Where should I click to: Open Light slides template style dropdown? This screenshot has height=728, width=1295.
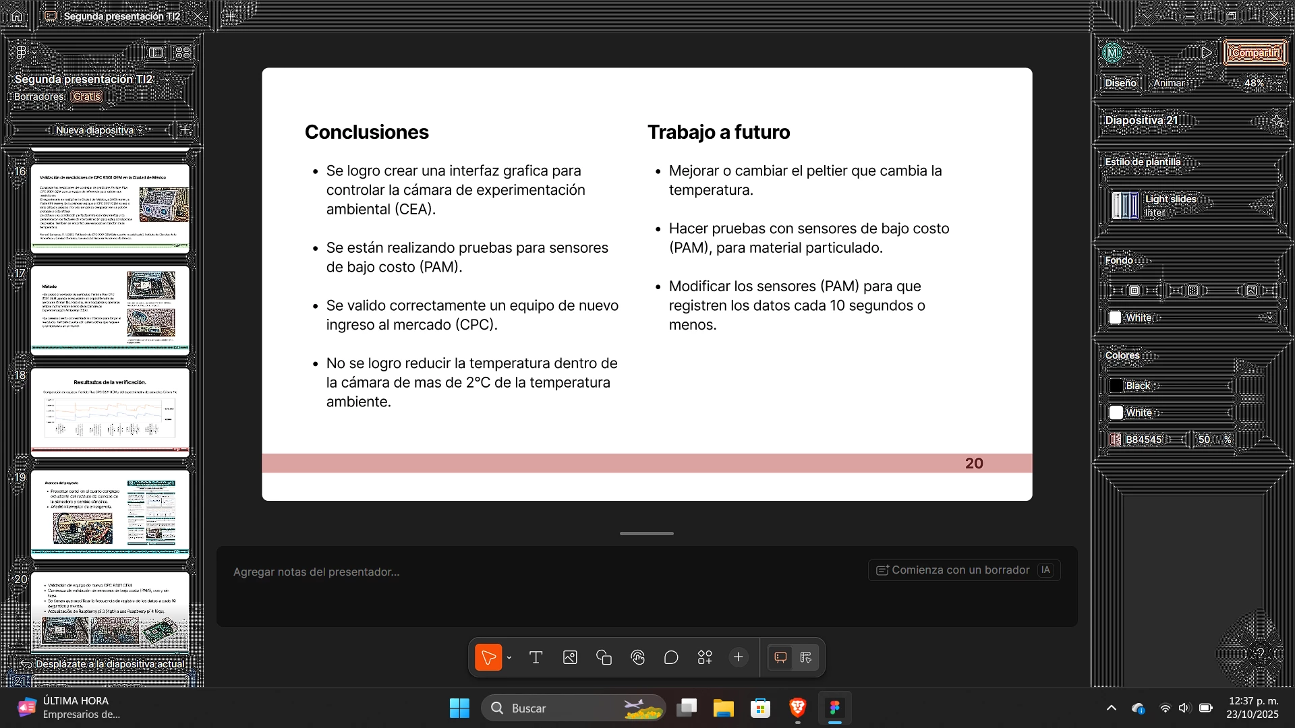pyautogui.click(x=1192, y=206)
